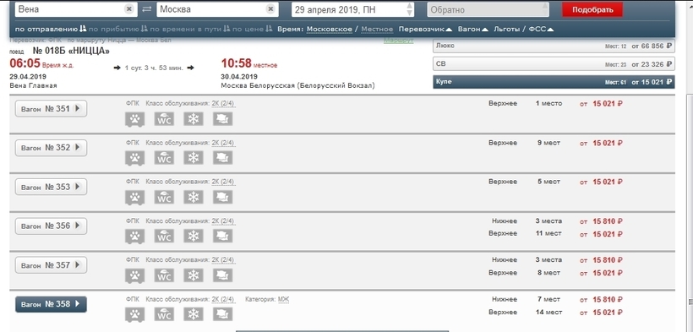Click the Москва destination input field
Image resolution: width=693 pixels, height=332 pixels.
[x=217, y=9]
